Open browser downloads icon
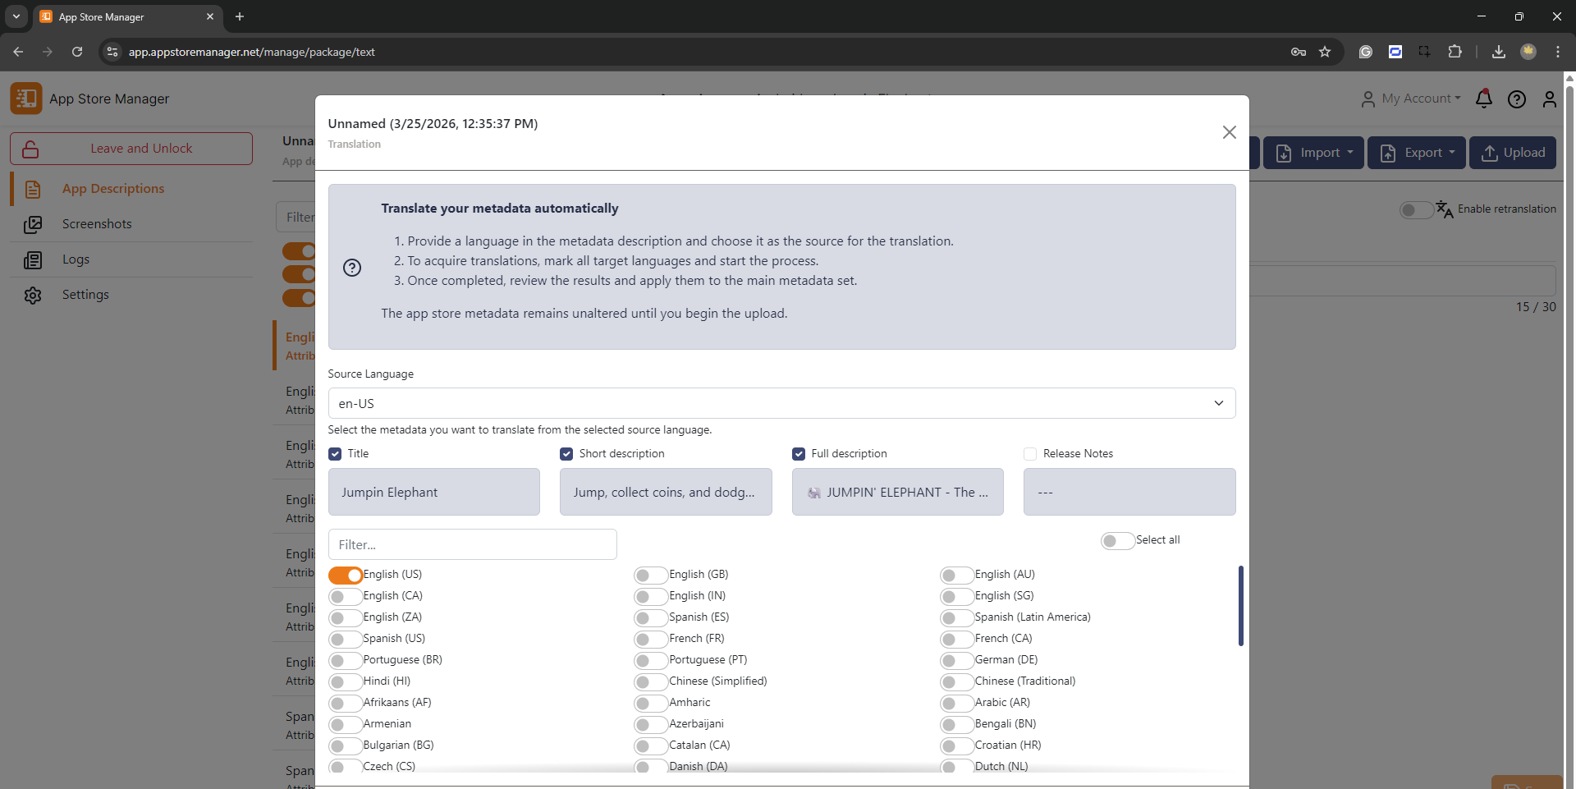This screenshot has width=1576, height=789. 1498,52
